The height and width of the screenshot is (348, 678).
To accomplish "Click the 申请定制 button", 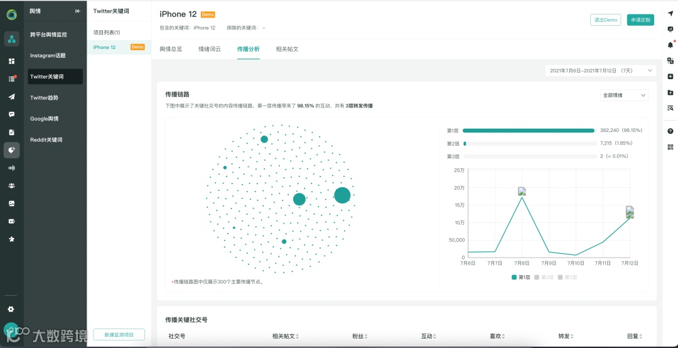I will coord(640,20).
